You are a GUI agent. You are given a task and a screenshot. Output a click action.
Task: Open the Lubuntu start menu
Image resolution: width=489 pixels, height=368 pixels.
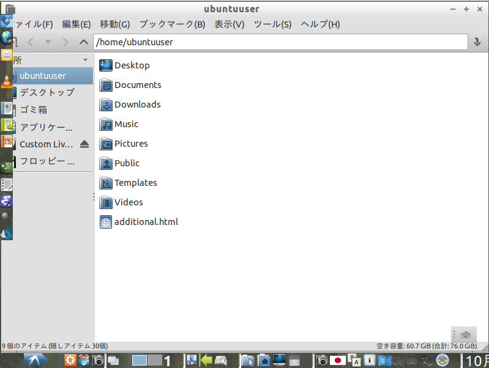[36, 361]
